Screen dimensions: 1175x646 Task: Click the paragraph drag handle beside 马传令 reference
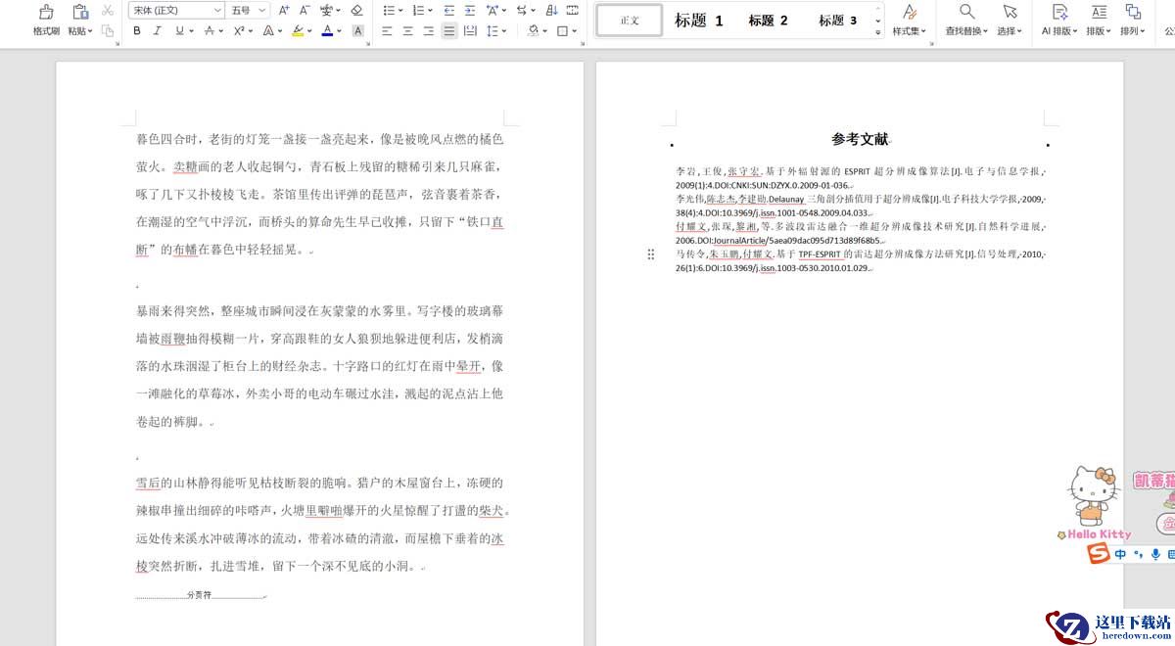point(651,254)
